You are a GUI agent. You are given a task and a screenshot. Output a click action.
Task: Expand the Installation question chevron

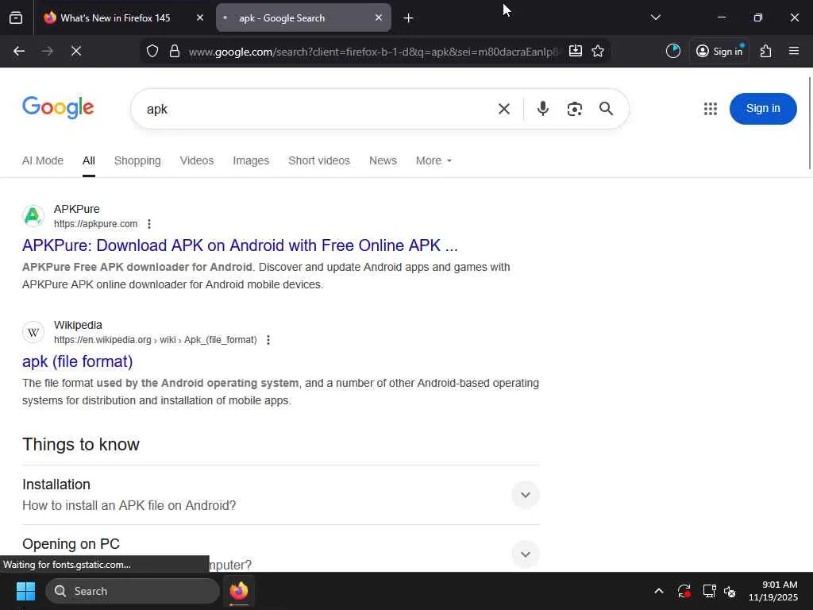click(x=526, y=495)
